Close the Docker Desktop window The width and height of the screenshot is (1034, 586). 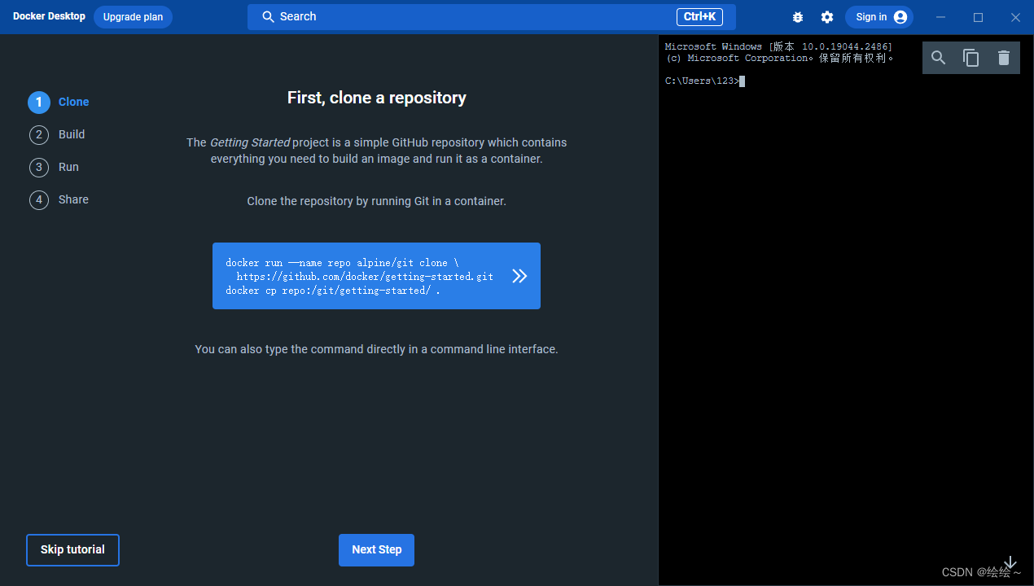pos(1015,17)
